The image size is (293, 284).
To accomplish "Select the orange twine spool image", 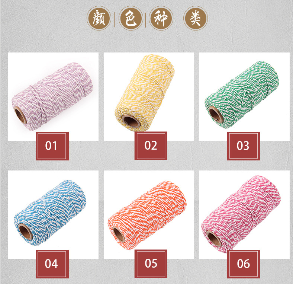I will [147, 215].
